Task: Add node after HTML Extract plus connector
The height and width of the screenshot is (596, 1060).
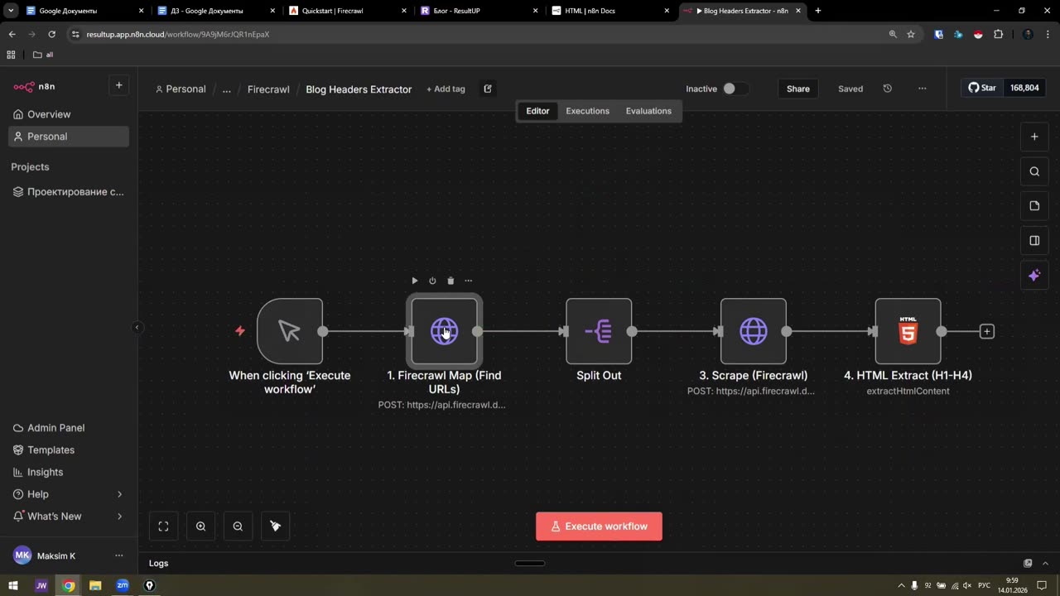Action: tap(986, 331)
